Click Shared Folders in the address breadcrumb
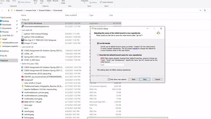The width and height of the screenshot is (211, 119). point(45,10)
